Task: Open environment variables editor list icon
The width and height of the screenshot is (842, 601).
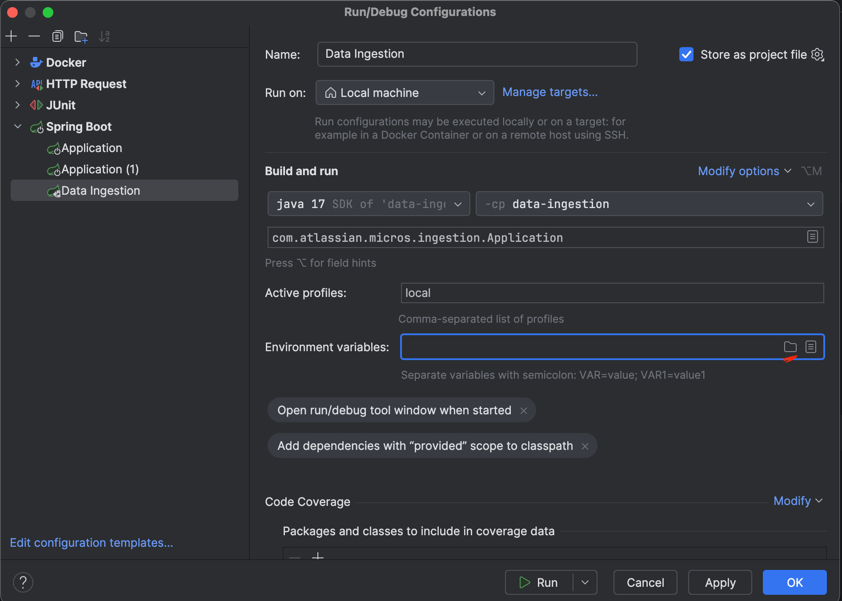Action: coord(811,347)
